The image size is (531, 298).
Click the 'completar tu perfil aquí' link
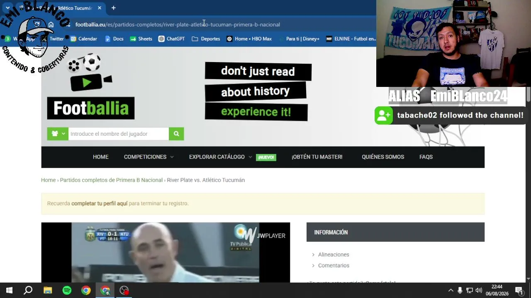tap(99, 203)
